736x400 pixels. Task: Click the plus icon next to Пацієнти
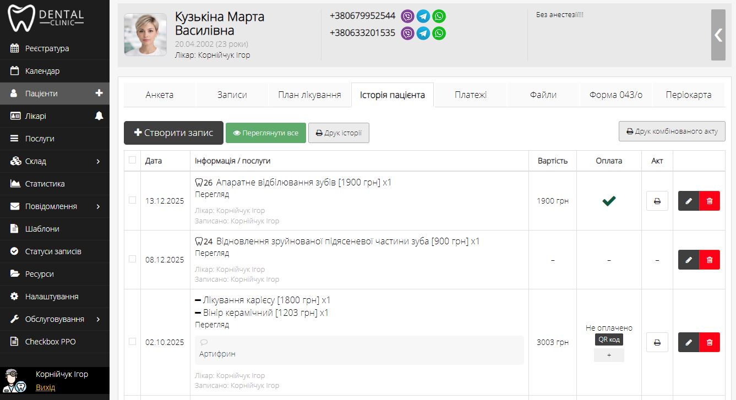pyautogui.click(x=99, y=94)
